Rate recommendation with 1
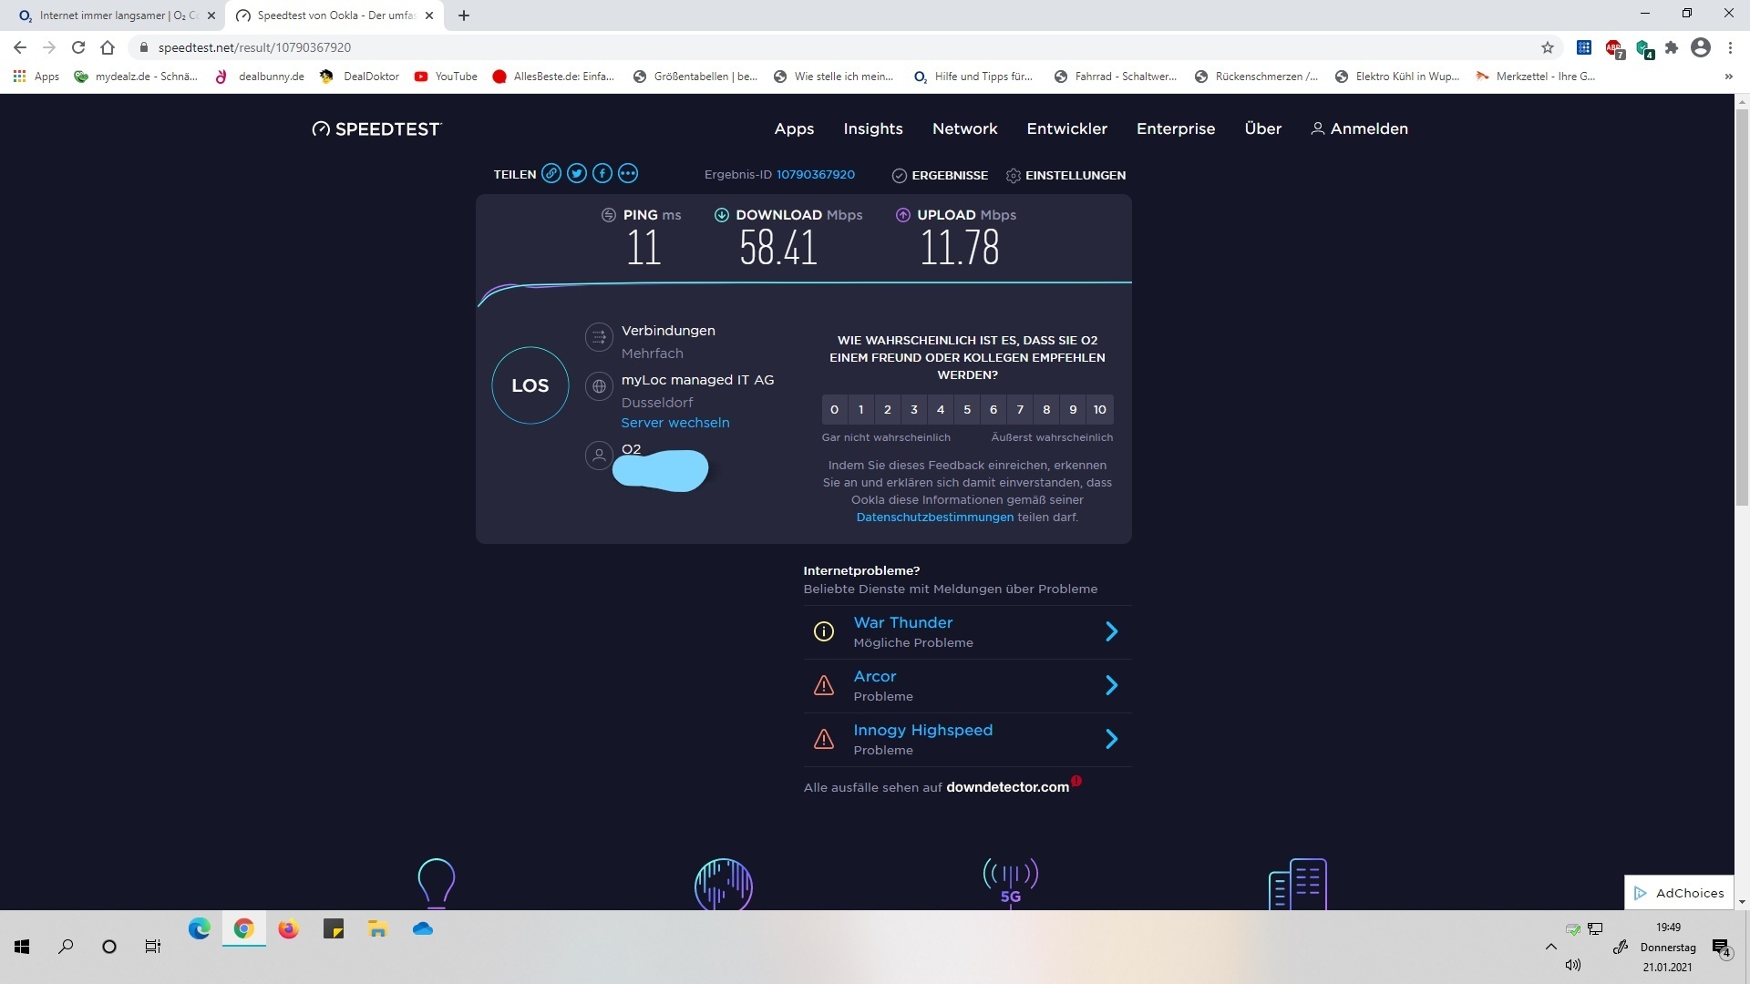Screen dimensions: 1750x984 point(860,410)
